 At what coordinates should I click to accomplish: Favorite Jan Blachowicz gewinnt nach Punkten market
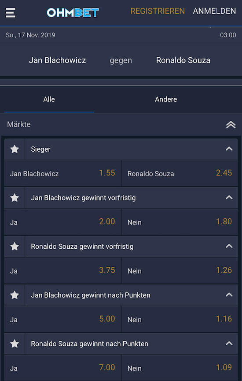(15, 295)
